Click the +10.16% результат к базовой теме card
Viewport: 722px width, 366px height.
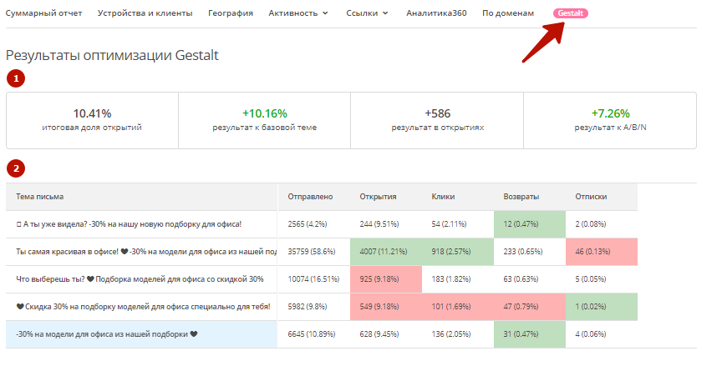pyautogui.click(x=264, y=120)
